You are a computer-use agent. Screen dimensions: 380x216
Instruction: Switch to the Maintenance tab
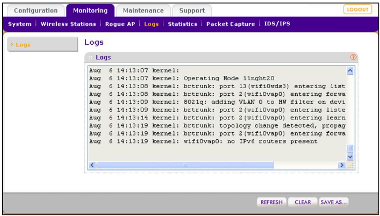pos(143,11)
